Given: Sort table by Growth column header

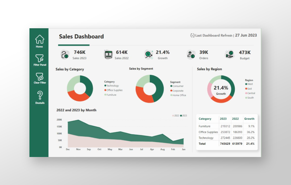Looking at the screenshot, I should (249, 119).
